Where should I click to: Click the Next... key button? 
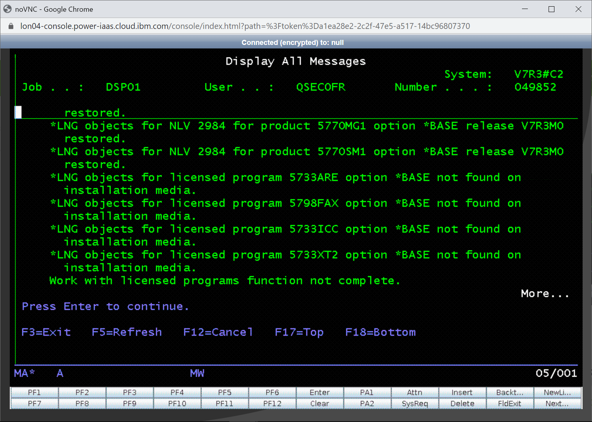pyautogui.click(x=557, y=403)
